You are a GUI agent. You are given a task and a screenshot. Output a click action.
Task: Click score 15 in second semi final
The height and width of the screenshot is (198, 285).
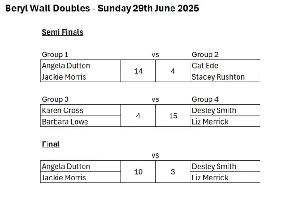click(173, 116)
